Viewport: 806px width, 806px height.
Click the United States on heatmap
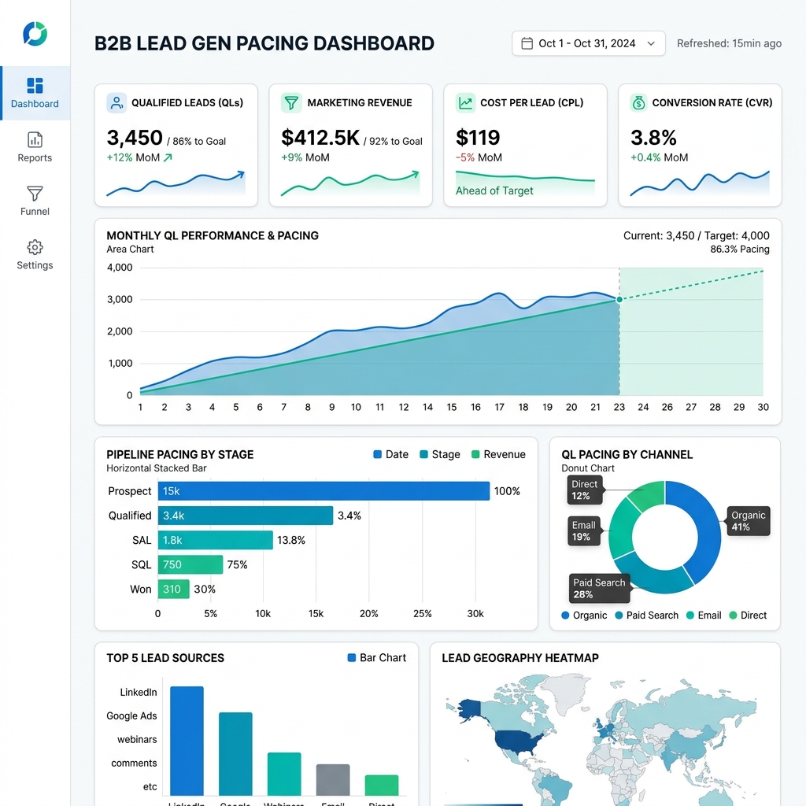click(x=518, y=741)
